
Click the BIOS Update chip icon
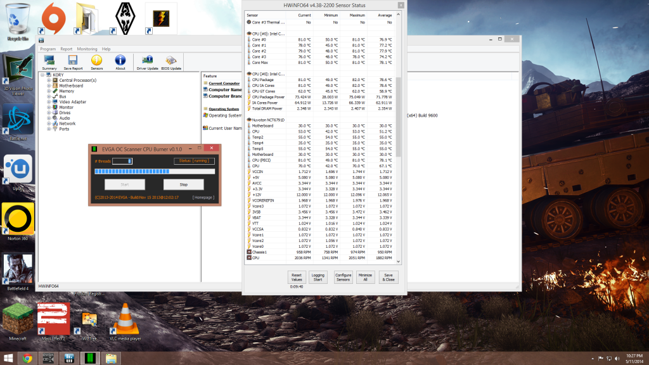pos(171,61)
